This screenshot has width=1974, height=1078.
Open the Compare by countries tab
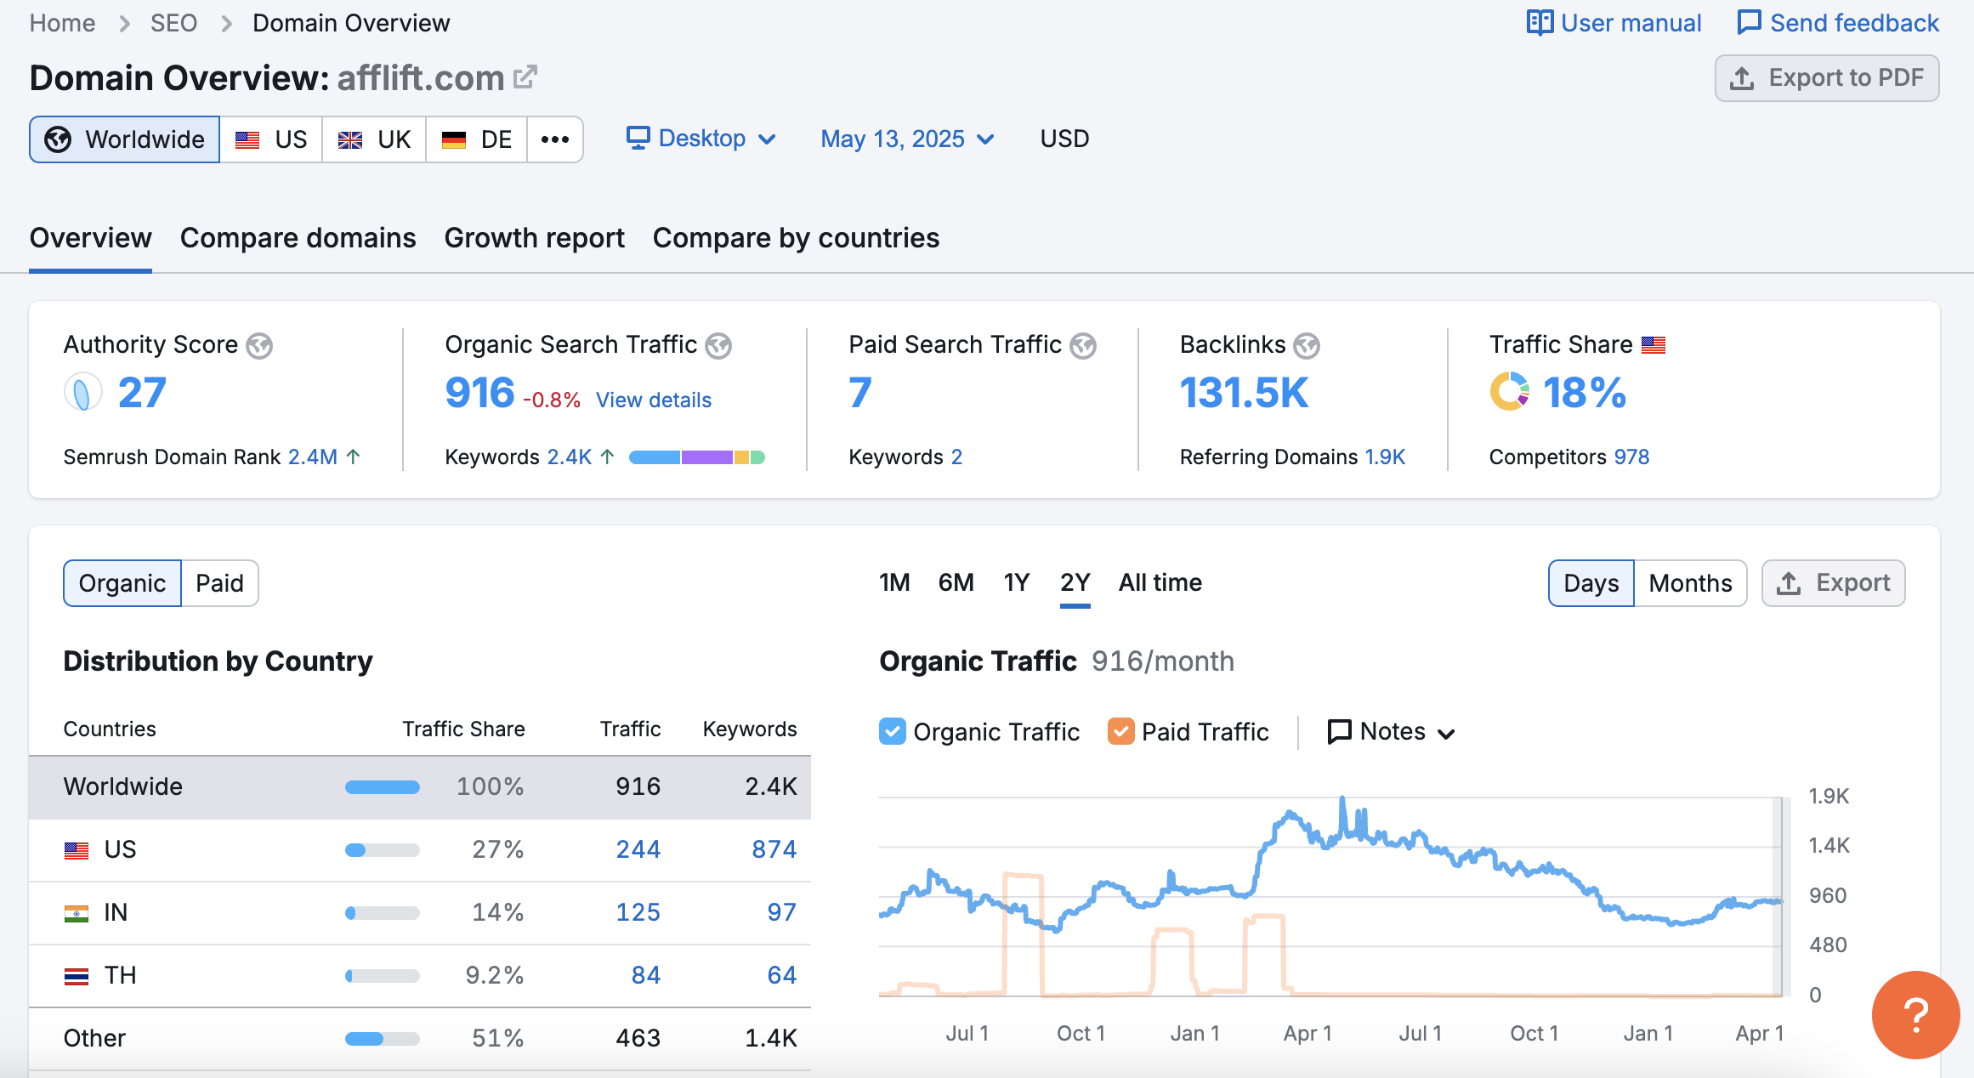coord(797,238)
